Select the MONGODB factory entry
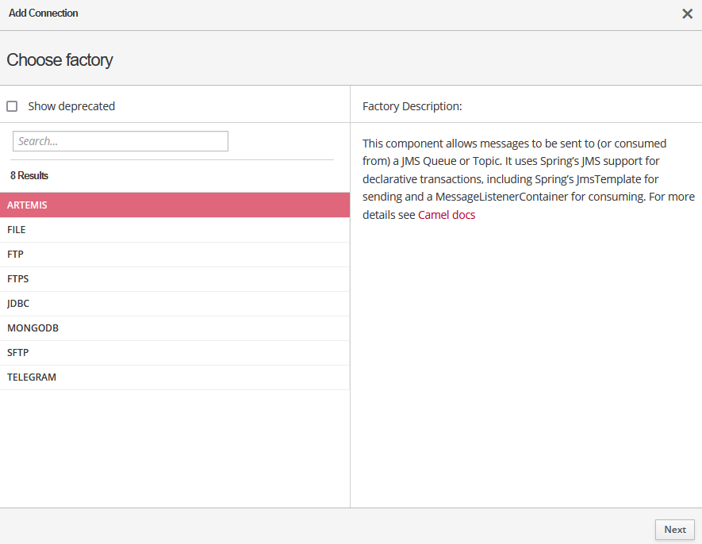Screen dimensions: 702x544 175,328
